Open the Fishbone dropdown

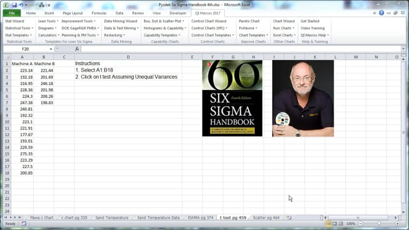tap(248, 28)
